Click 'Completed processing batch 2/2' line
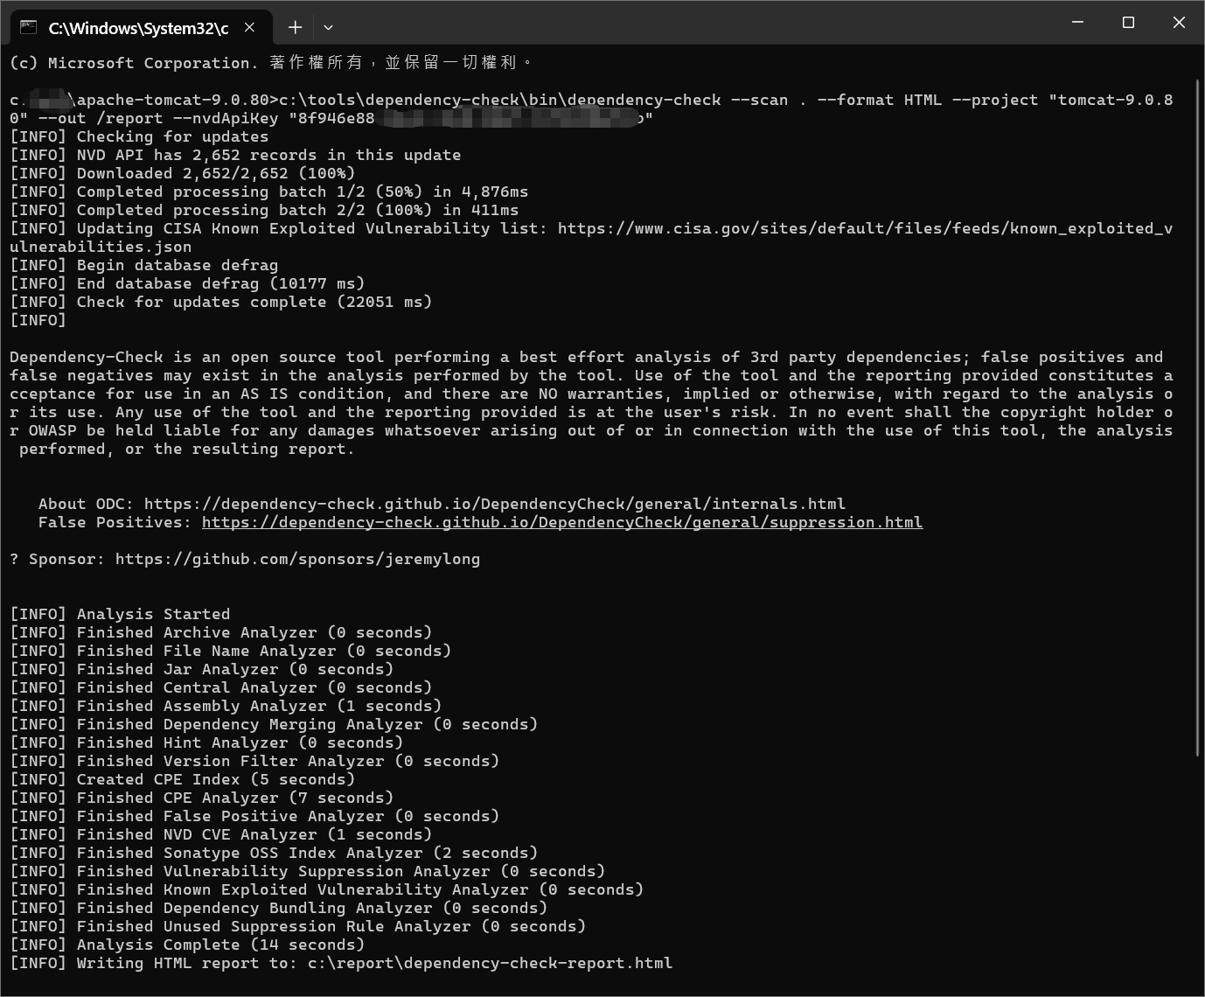1205x997 pixels. pos(264,210)
